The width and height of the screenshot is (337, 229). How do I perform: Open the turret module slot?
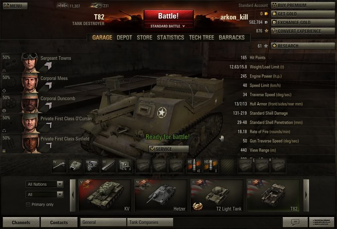(x=75, y=166)
